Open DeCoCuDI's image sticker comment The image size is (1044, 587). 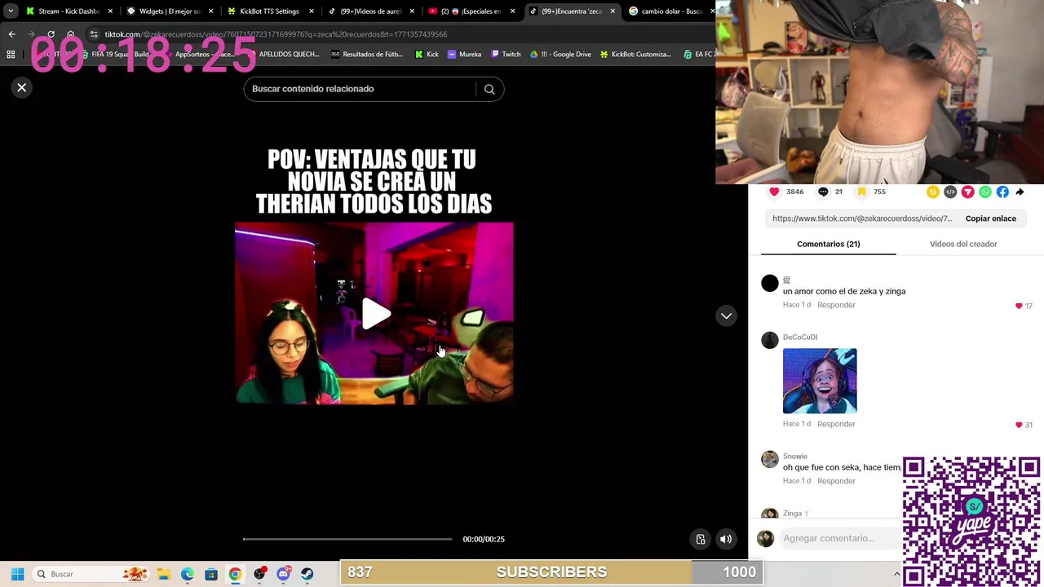coord(820,381)
